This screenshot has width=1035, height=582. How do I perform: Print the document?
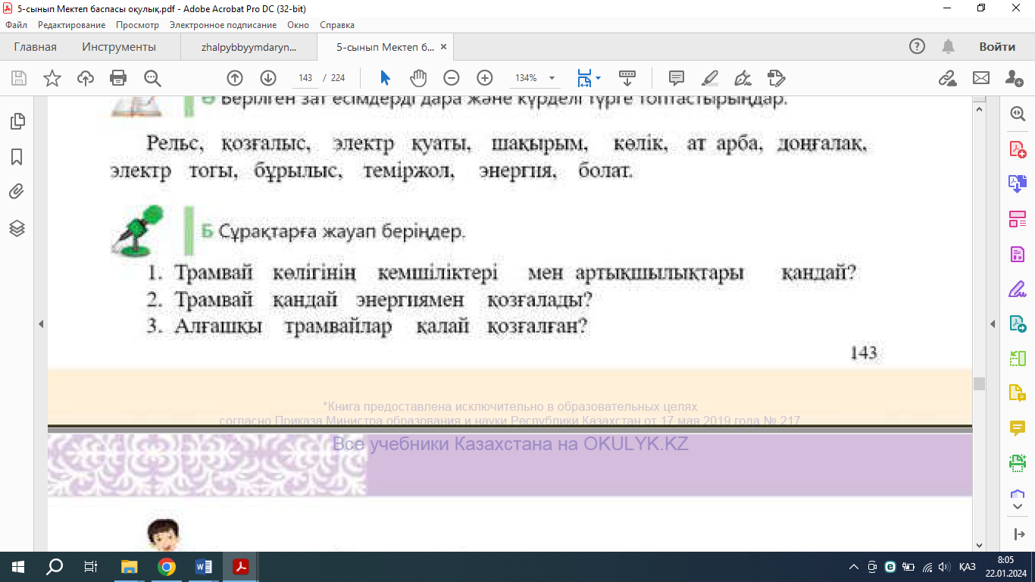pyautogui.click(x=118, y=78)
